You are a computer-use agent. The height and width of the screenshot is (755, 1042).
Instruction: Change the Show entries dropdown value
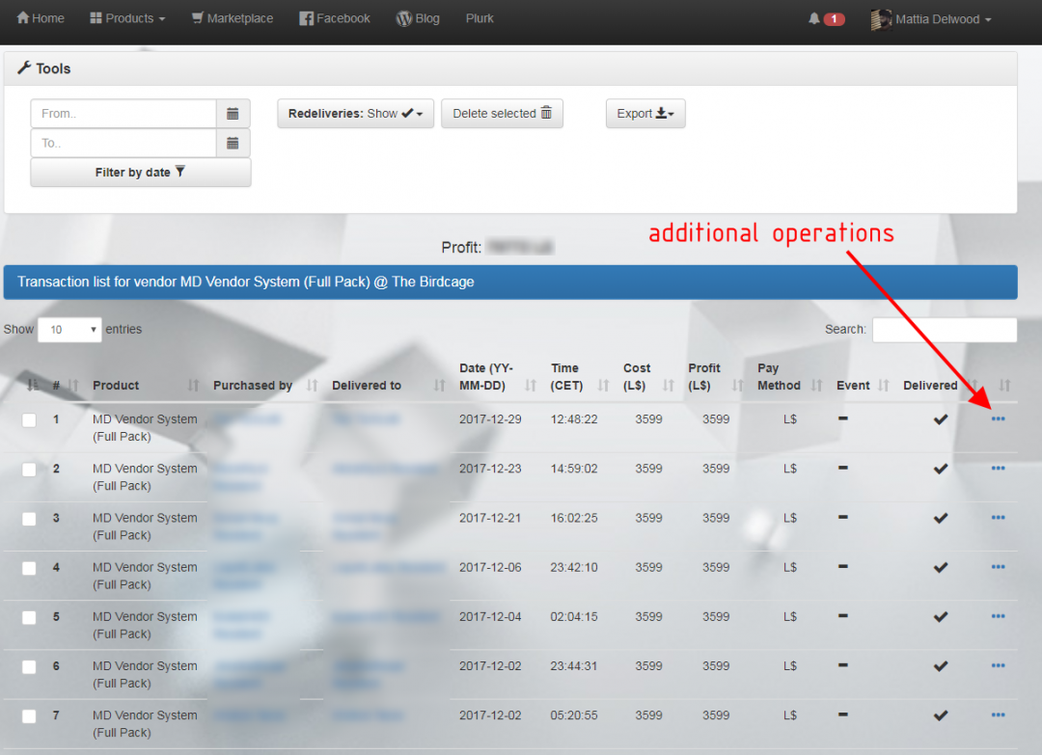(69, 329)
